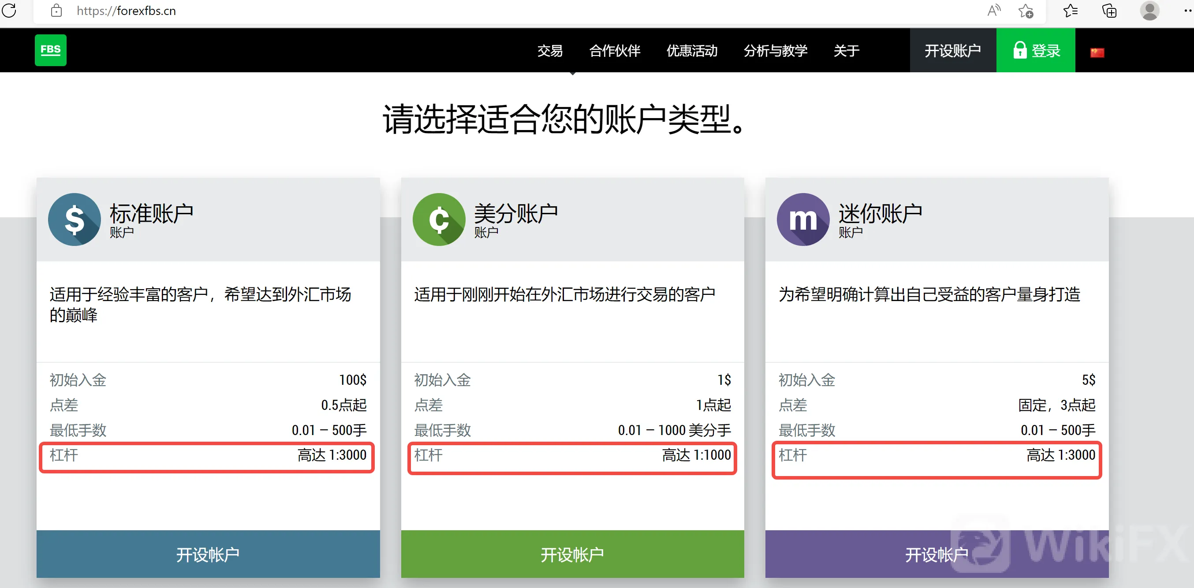Click 点差 label in the micro account
This screenshot has width=1194, height=588.
[x=793, y=405]
